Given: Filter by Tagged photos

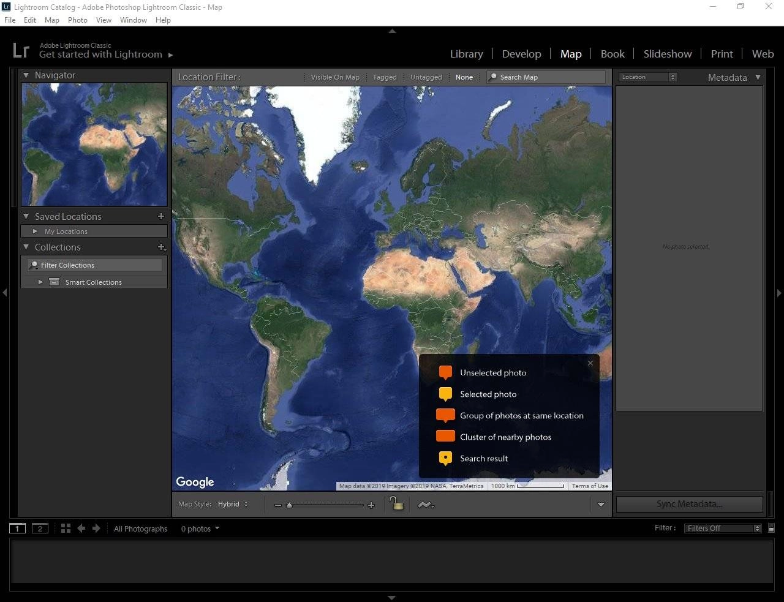Looking at the screenshot, I should click(x=385, y=77).
